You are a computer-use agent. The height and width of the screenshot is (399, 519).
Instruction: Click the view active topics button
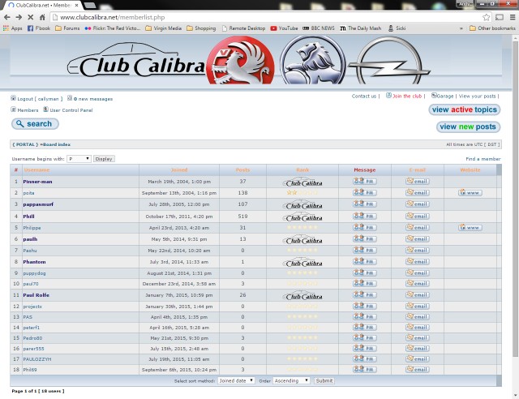(x=464, y=109)
